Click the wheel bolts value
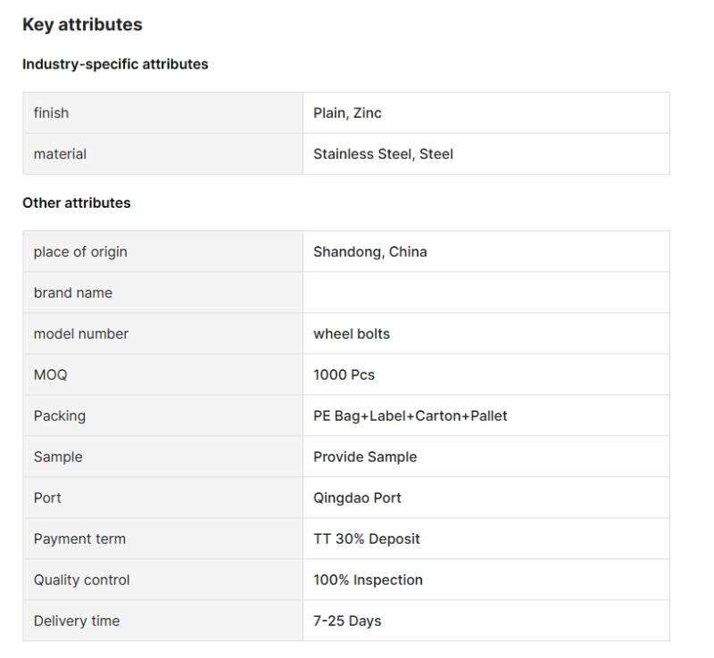Image resolution: width=714 pixels, height=658 pixels. click(x=352, y=334)
